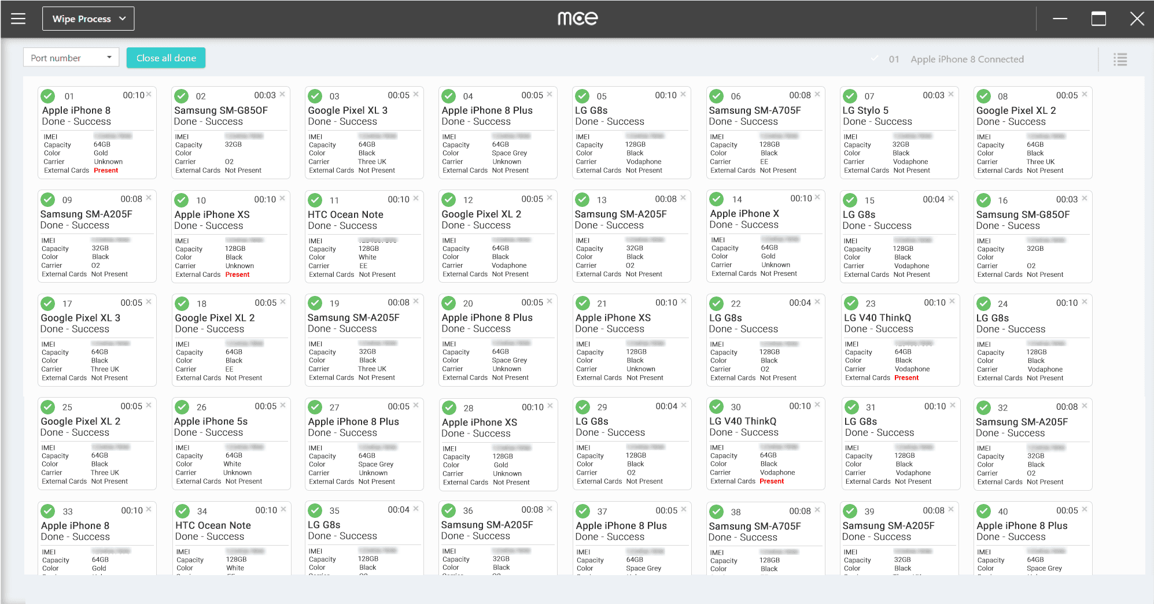
Task: Click the success checkmark on port 27
Action: (315, 407)
